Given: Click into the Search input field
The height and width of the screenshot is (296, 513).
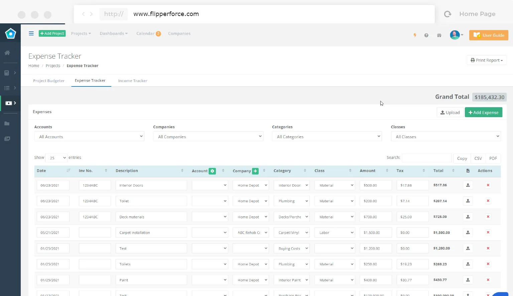Looking at the screenshot, I should coord(426,158).
